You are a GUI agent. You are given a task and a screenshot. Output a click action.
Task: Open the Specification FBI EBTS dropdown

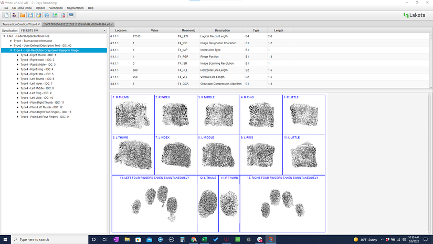63,30
